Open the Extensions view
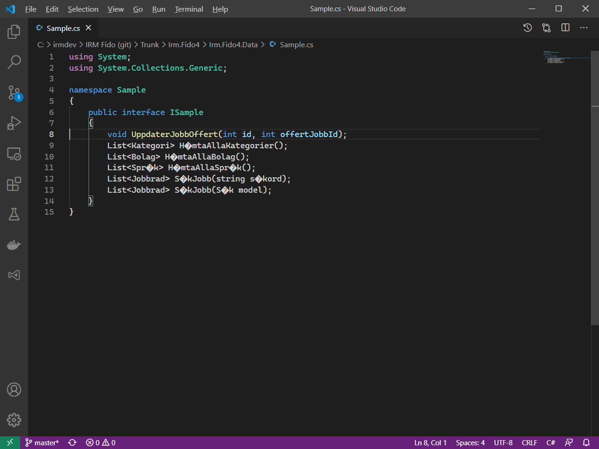 pyautogui.click(x=14, y=184)
